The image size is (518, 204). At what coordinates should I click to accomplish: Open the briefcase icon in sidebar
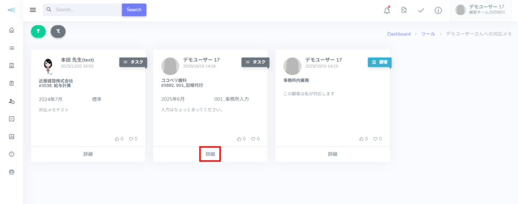(12, 172)
